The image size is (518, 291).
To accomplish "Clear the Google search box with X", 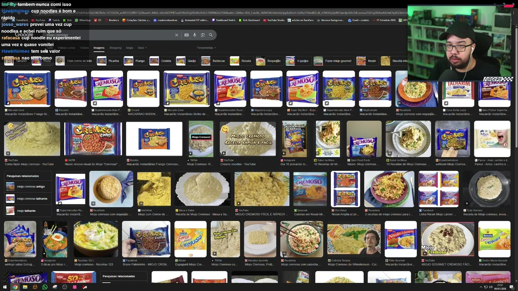I will pyautogui.click(x=176, y=35).
